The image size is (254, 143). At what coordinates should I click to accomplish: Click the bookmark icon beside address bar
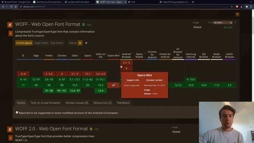pos(15,7)
